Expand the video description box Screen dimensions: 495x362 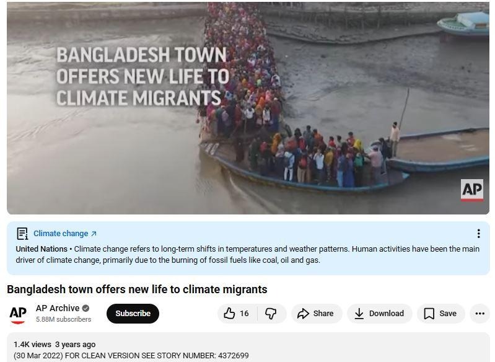point(248,348)
